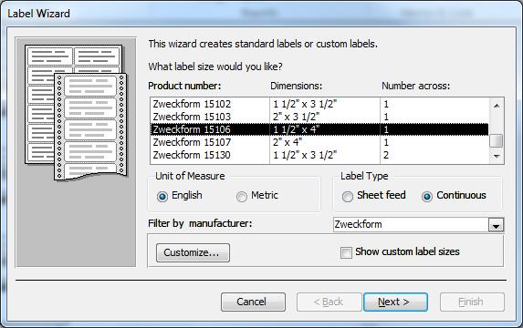The width and height of the screenshot is (523, 328).
Task: Choose Continuous label type
Action: click(x=427, y=197)
